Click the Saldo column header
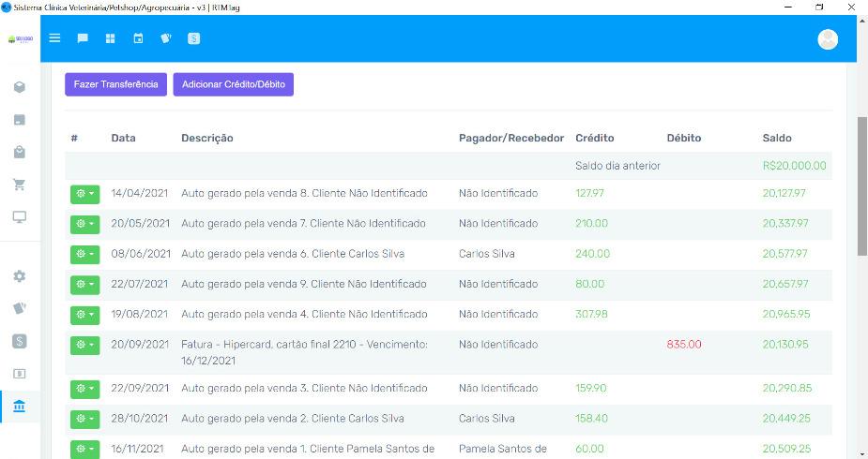The width and height of the screenshot is (868, 459). [777, 138]
